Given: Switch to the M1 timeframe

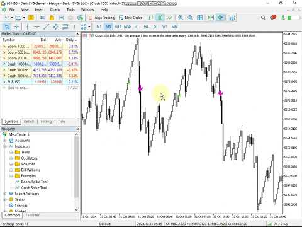Looking at the screenshot, I should coord(99,26).
